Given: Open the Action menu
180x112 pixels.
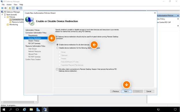Looking at the screenshot, I should point(9,5).
